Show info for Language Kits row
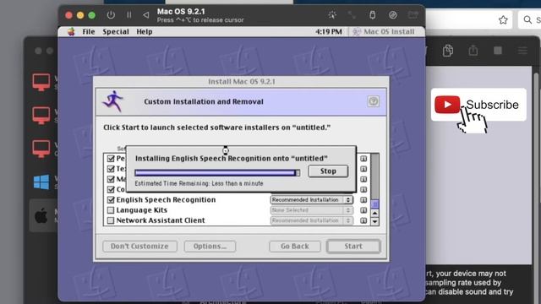541x304 pixels. 363,210
